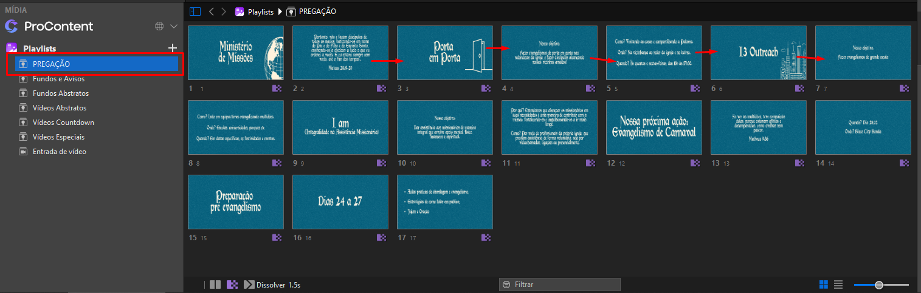Click transition icon under slide 6
Viewport: 921px width, 293px height.
click(x=799, y=89)
